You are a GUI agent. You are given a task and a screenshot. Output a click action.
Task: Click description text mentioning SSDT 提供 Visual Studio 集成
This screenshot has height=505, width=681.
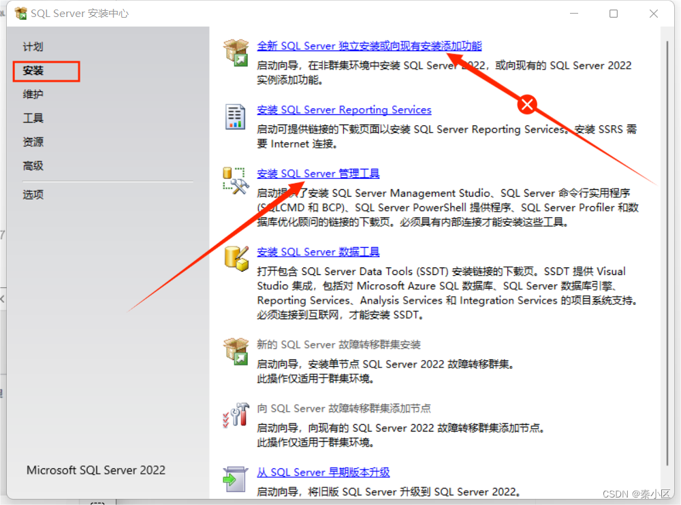(x=447, y=293)
